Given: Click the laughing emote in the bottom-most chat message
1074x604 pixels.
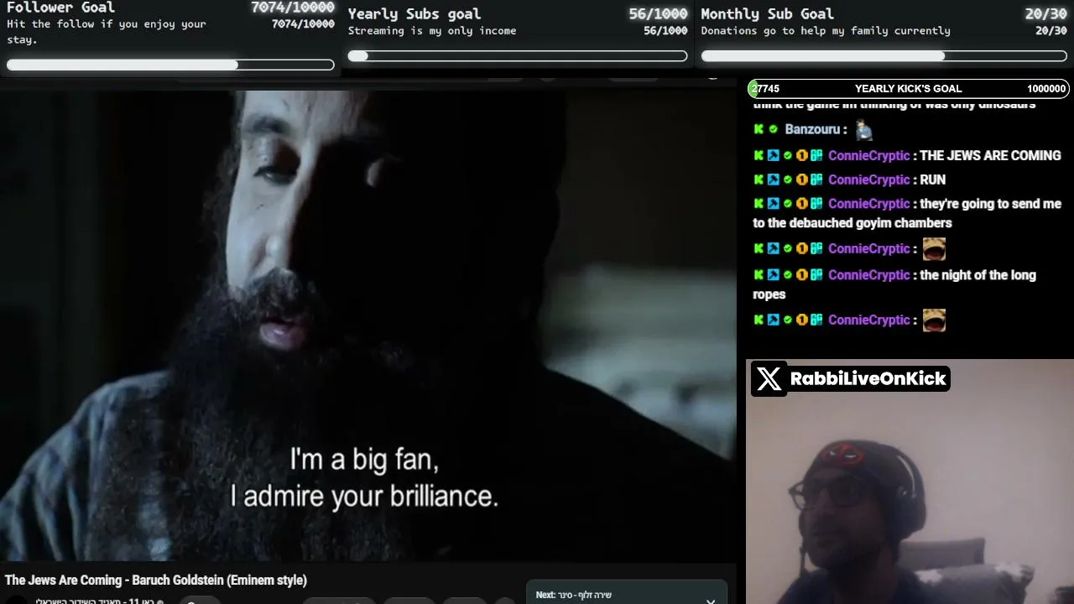Looking at the screenshot, I should click(934, 320).
